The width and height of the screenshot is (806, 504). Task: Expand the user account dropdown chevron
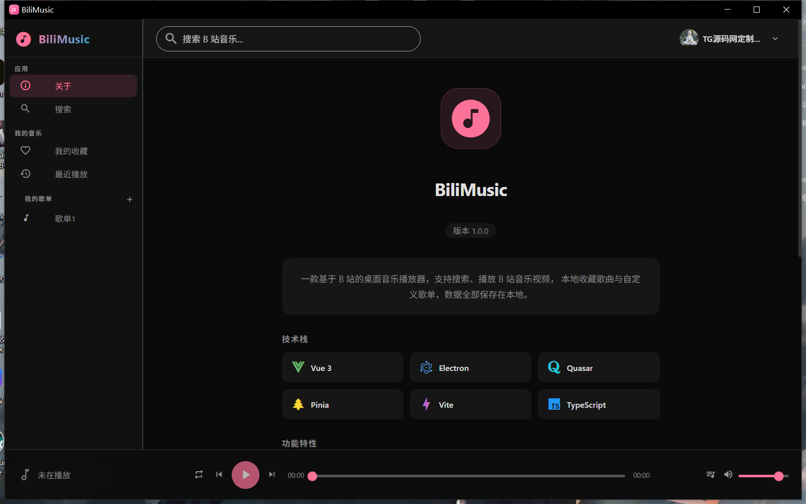coord(775,39)
